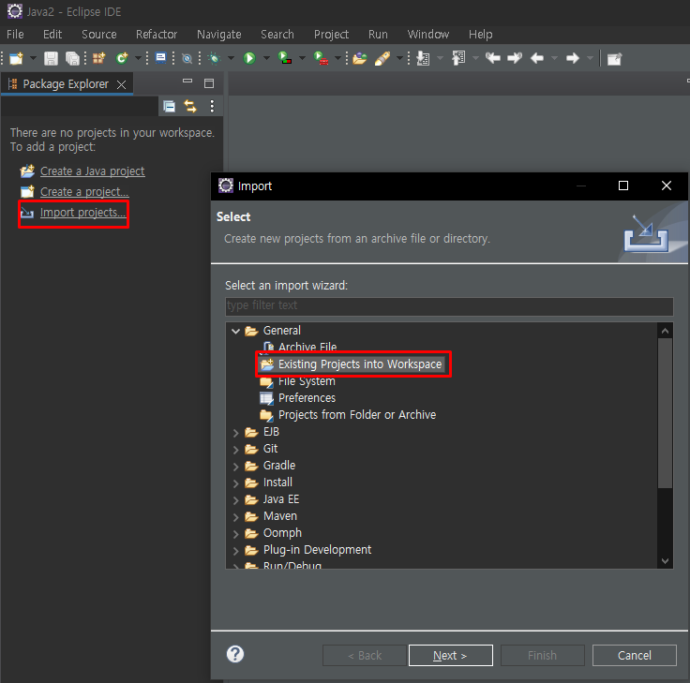Expand the Git folder
Image resolution: width=690 pixels, height=683 pixels.
(236, 450)
